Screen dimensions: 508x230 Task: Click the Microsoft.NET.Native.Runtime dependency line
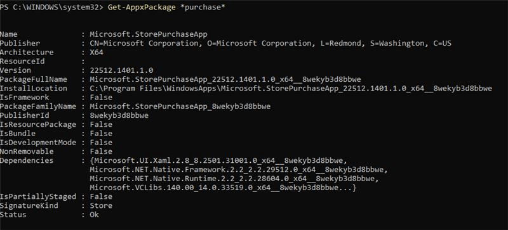[x=234, y=179]
